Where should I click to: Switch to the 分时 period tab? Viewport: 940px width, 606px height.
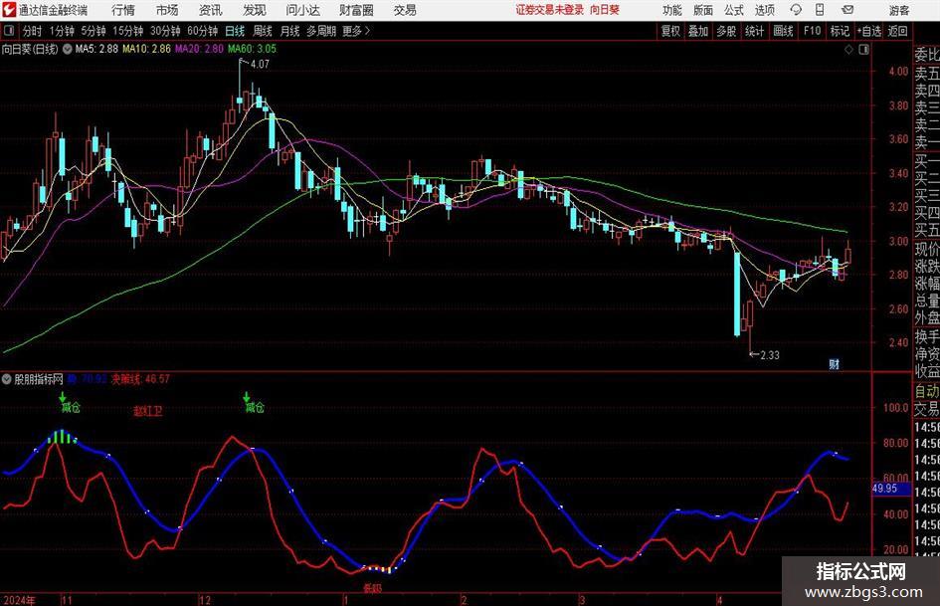(32, 31)
